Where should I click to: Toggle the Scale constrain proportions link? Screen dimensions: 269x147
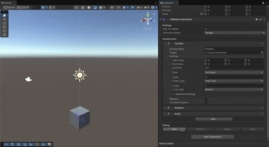[201, 14]
